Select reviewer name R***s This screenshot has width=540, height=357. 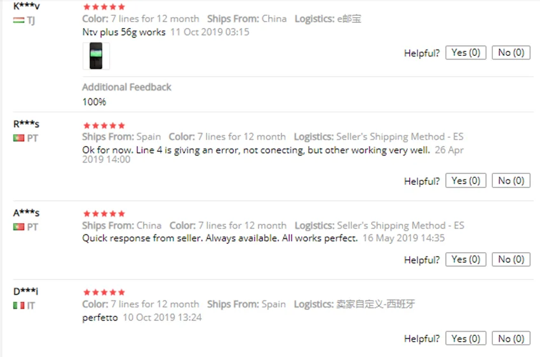(x=26, y=124)
